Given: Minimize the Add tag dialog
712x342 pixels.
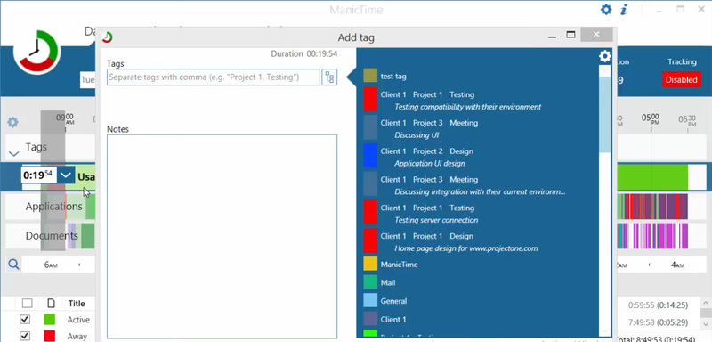Looking at the screenshot, I should point(552,37).
